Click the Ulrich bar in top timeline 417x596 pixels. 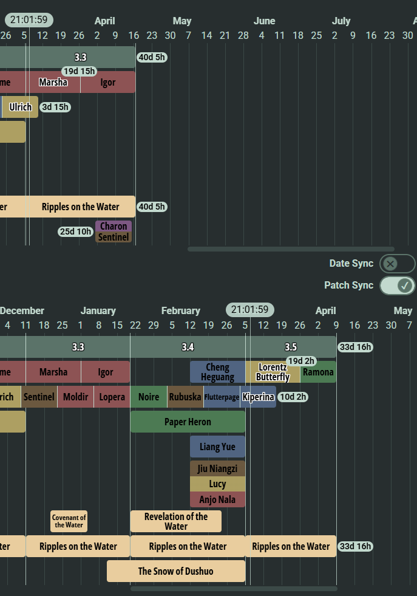click(20, 107)
